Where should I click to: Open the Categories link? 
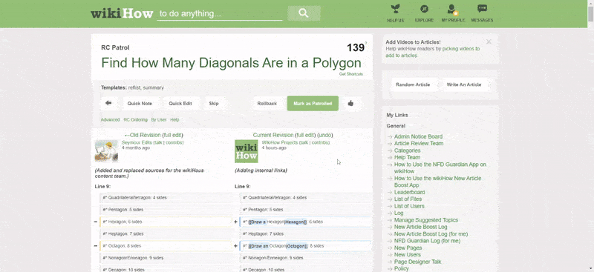tap(407, 150)
